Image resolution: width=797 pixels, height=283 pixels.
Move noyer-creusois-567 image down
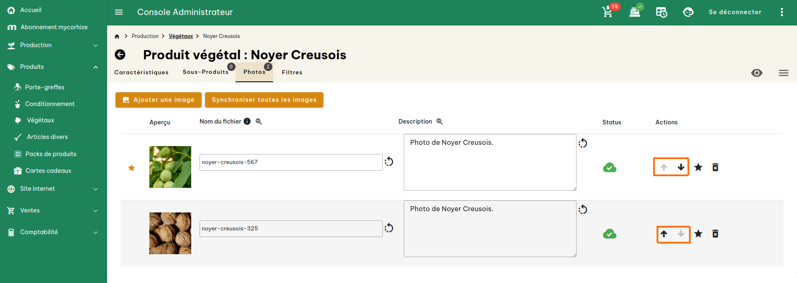tap(681, 167)
